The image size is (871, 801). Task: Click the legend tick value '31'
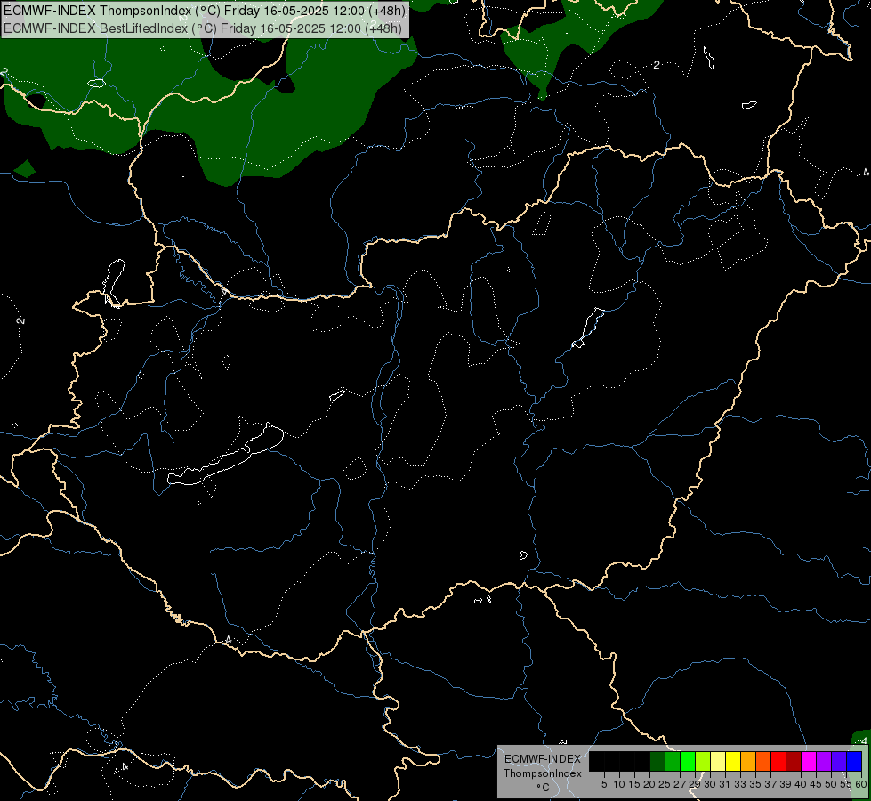tap(725, 784)
